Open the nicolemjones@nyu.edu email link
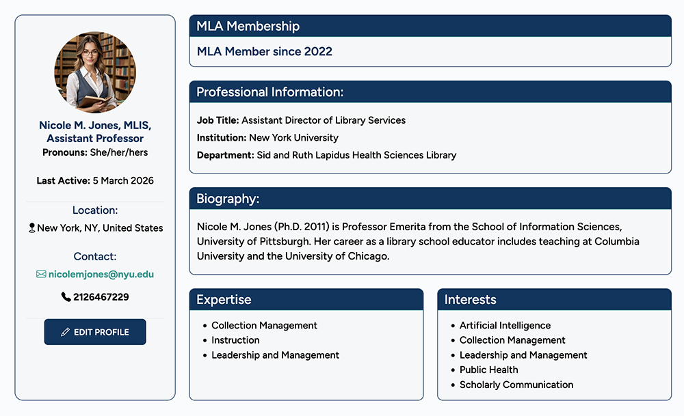Screen dimensions: 684x416 pos(101,274)
